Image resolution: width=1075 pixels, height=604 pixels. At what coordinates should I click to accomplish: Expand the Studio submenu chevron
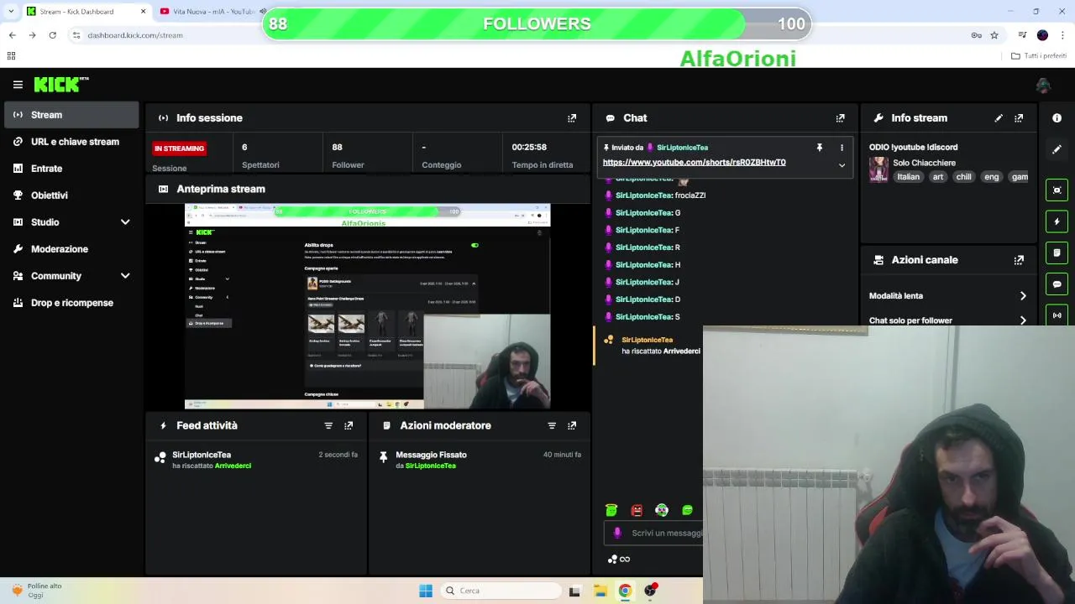pos(125,222)
